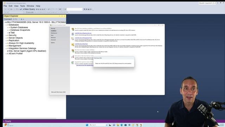Focus the Quick Launch search field
Image resolution: width=225 pixels, height=127 pixels.
(207, 3)
